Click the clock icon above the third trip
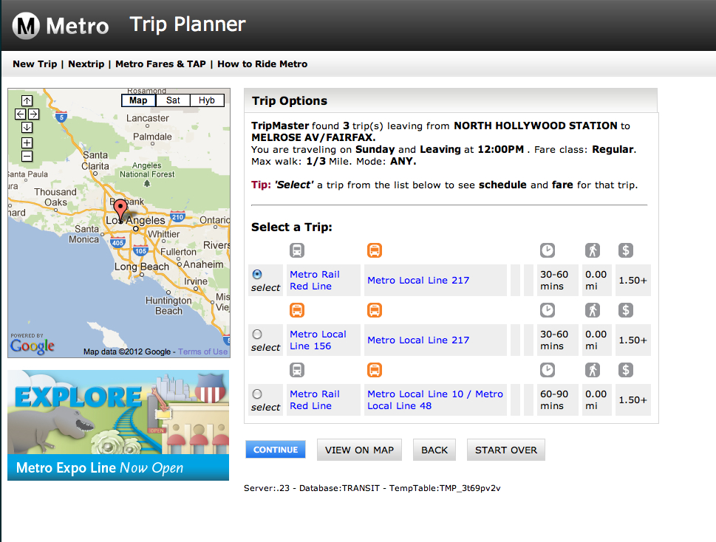This screenshot has width=716, height=542. click(548, 370)
